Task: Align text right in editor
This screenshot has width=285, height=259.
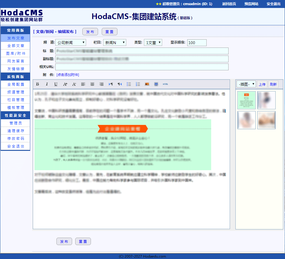Action: [101, 84]
